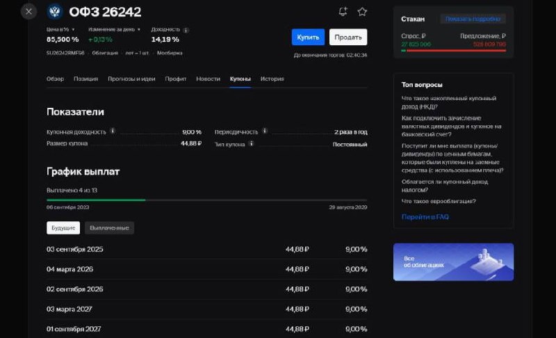The width and height of the screenshot is (556, 338).
Task: Select the Купоны tab
Action: tap(240, 79)
